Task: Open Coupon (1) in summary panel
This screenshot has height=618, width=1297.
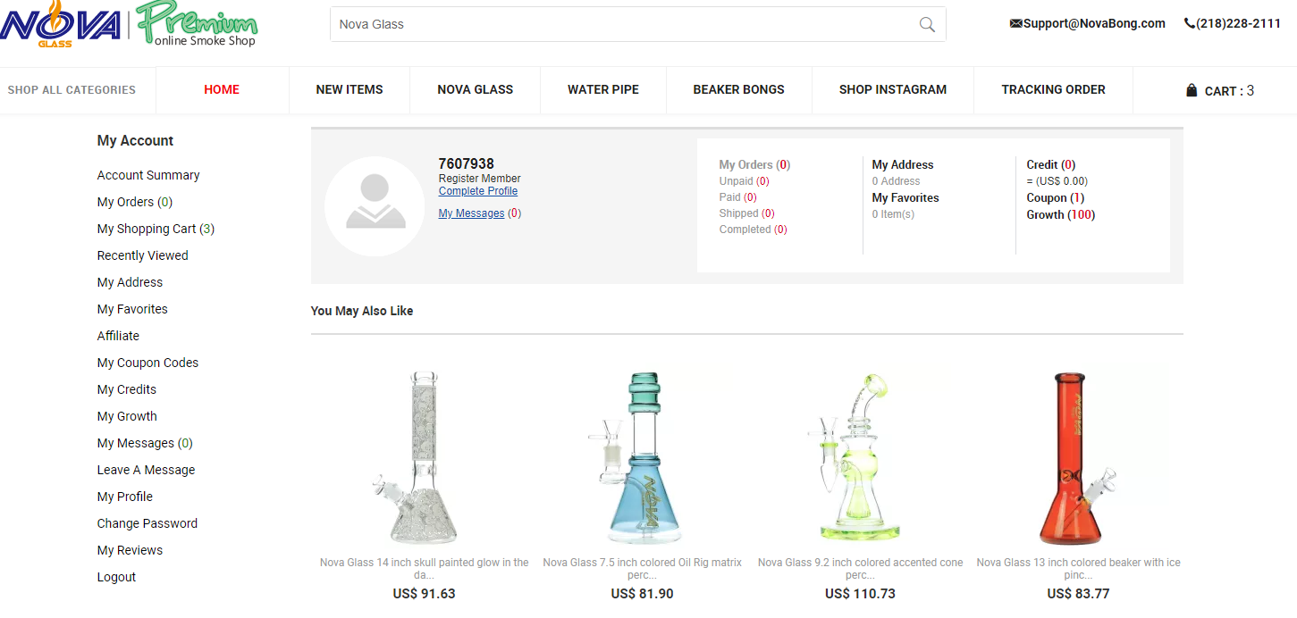Action: [1056, 197]
